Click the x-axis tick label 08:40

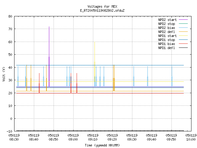click(34, 139)
